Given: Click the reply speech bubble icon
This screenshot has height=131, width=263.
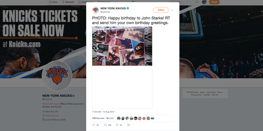Looking at the screenshot, I should (94, 125).
